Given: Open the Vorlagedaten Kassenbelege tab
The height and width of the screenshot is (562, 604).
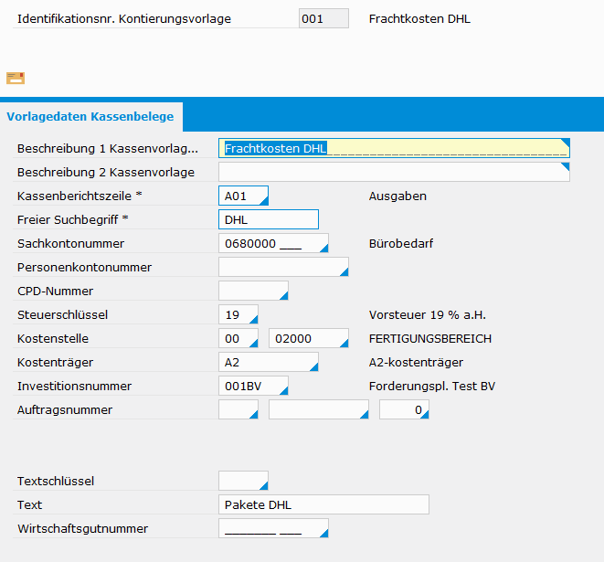Looking at the screenshot, I should pyautogui.click(x=90, y=117).
